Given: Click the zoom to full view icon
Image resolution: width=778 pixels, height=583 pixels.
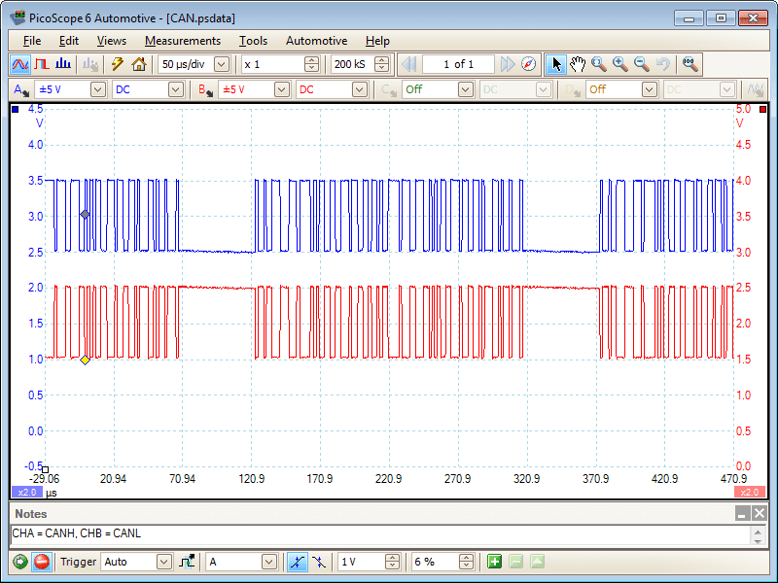Looking at the screenshot, I should tap(690, 64).
